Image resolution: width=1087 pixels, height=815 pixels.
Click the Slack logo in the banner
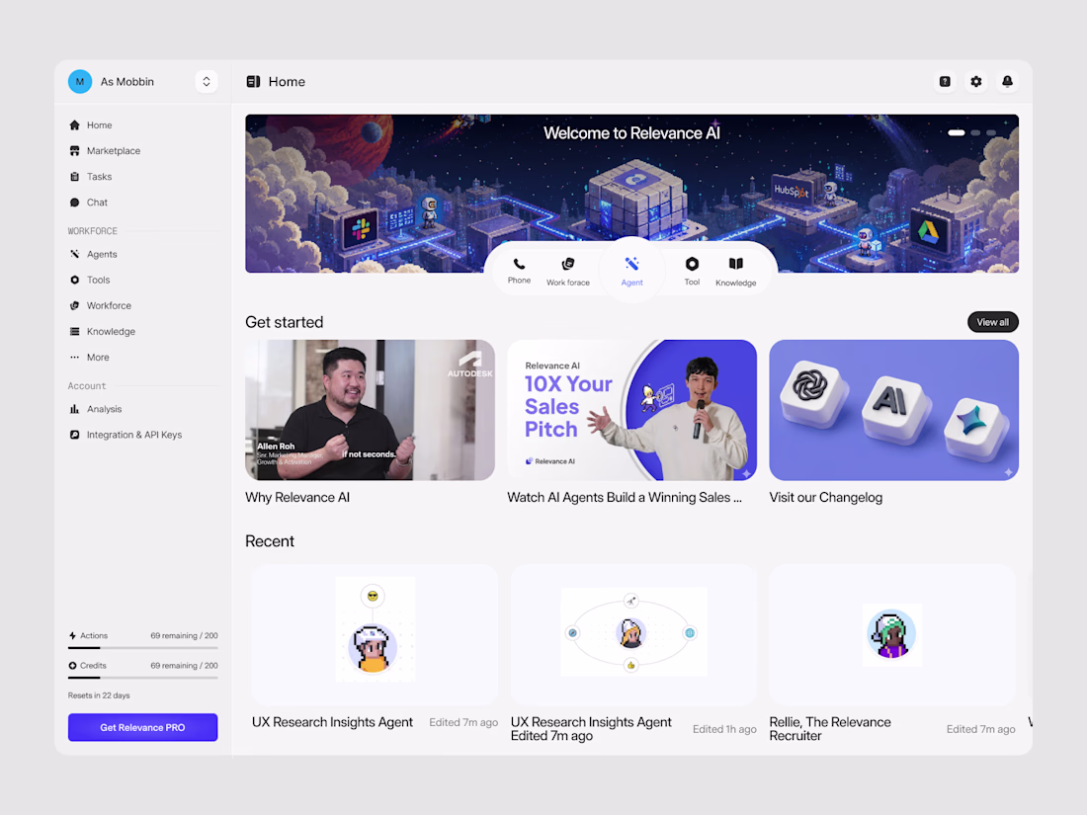[x=361, y=228]
